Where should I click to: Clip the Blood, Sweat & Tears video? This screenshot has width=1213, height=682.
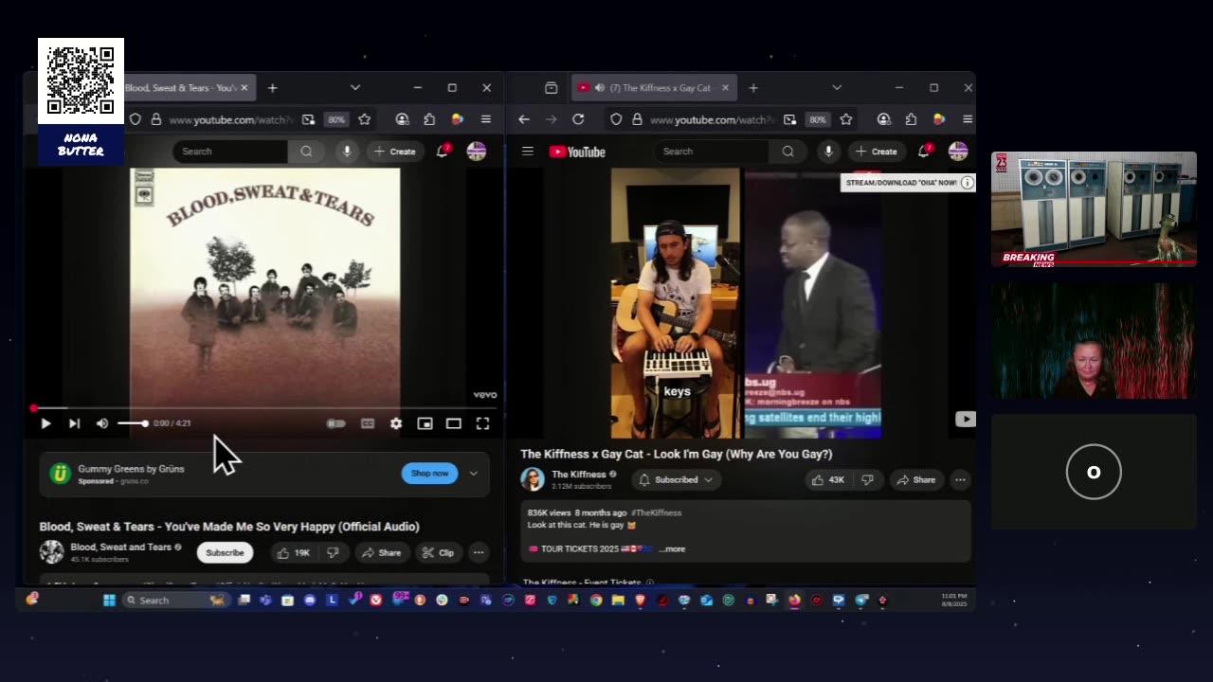[438, 552]
